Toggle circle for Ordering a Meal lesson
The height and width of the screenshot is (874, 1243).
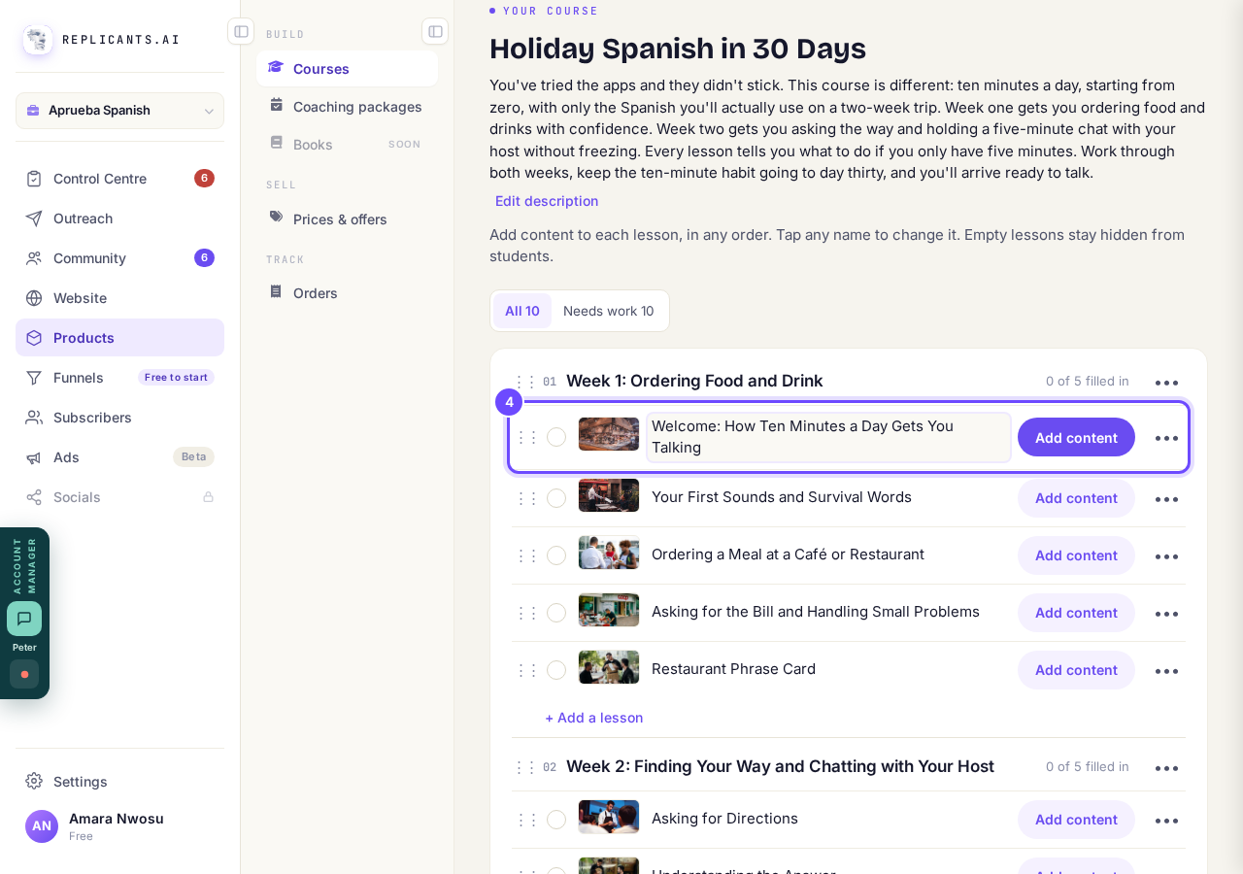(556, 555)
